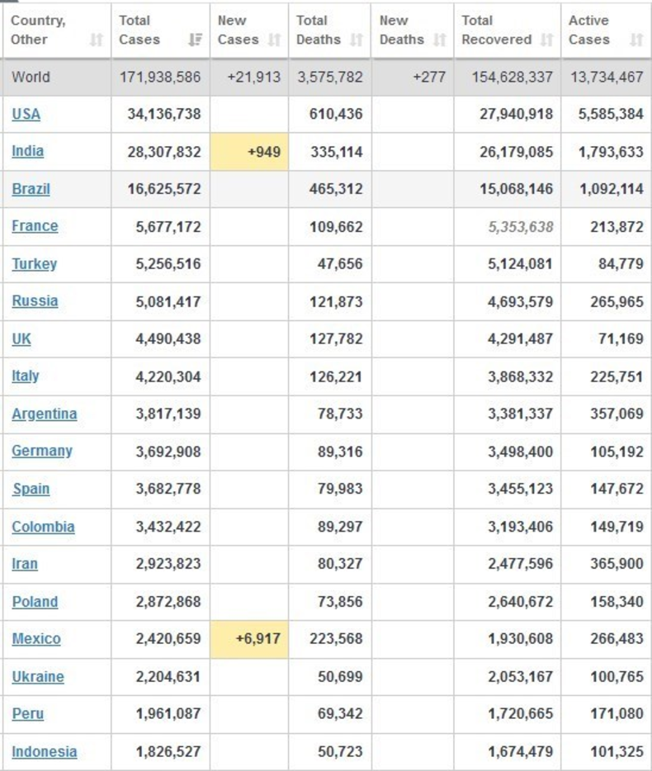652x771 pixels.
Task: Open Mexico country details
Action: click(x=35, y=639)
